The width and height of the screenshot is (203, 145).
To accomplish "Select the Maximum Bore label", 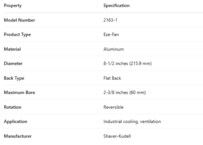I will (19, 93).
